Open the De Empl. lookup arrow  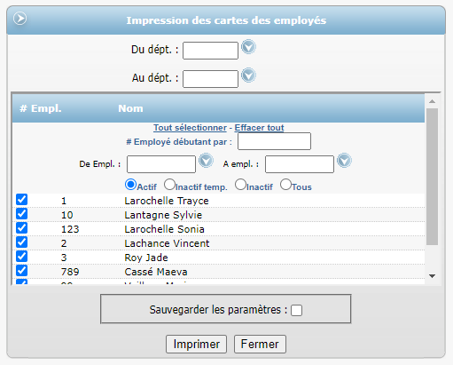[x=206, y=161]
